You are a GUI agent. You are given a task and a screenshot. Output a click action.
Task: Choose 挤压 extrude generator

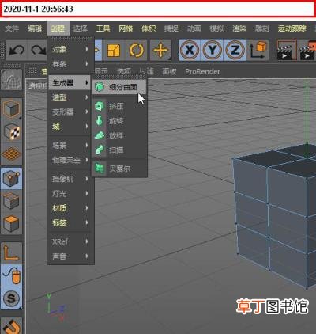119,106
